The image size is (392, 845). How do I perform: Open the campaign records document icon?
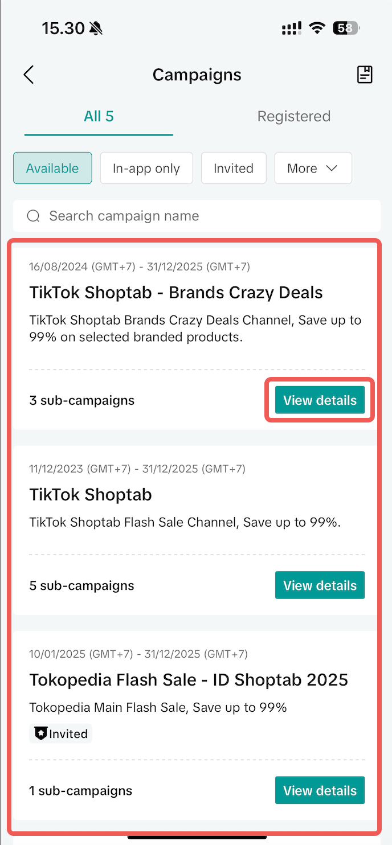tap(365, 75)
